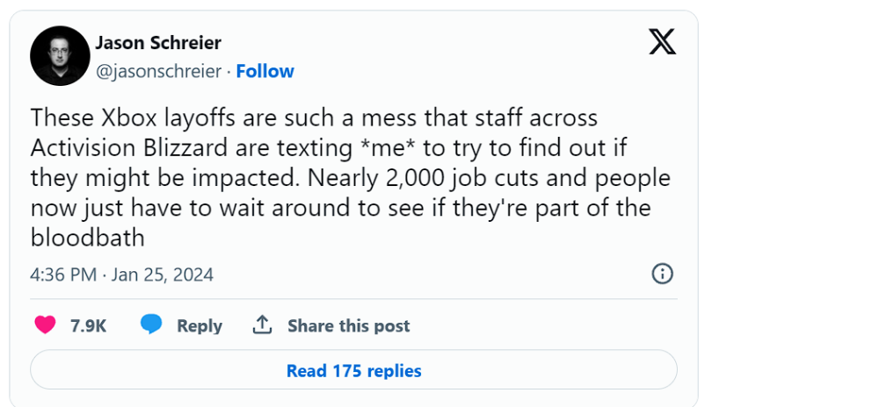Open the @jasonschreier handle link
Screen dimensions: 879x407
click(x=158, y=71)
